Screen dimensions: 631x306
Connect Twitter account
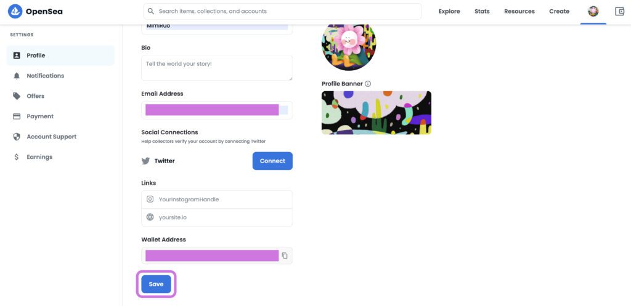[272, 161]
